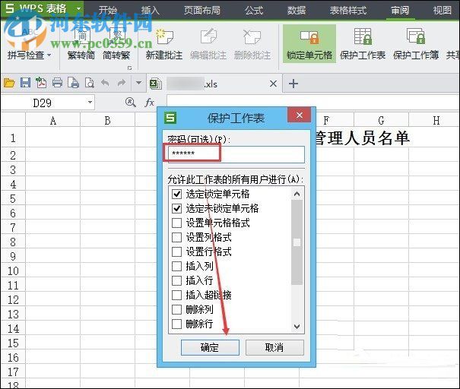Toggle Lock Cell (锁定单元格)
This screenshot has width=460, height=389.
click(309, 44)
